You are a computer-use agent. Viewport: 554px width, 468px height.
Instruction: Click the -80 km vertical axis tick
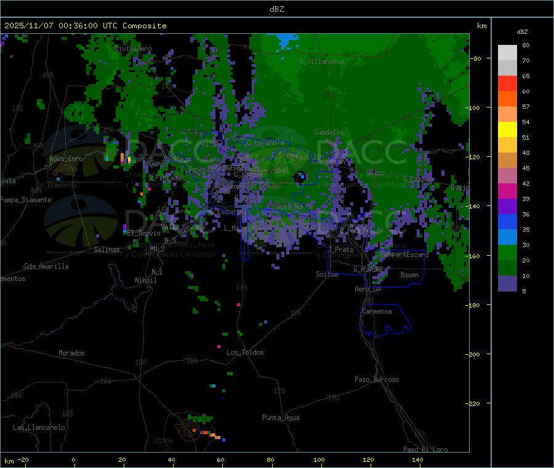click(x=476, y=58)
